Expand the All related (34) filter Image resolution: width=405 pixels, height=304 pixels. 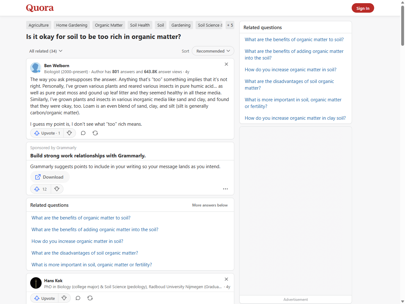[46, 51]
